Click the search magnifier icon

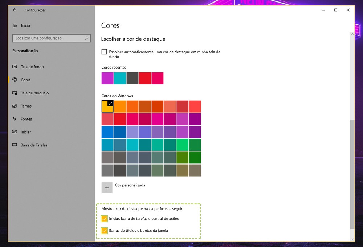(87, 38)
